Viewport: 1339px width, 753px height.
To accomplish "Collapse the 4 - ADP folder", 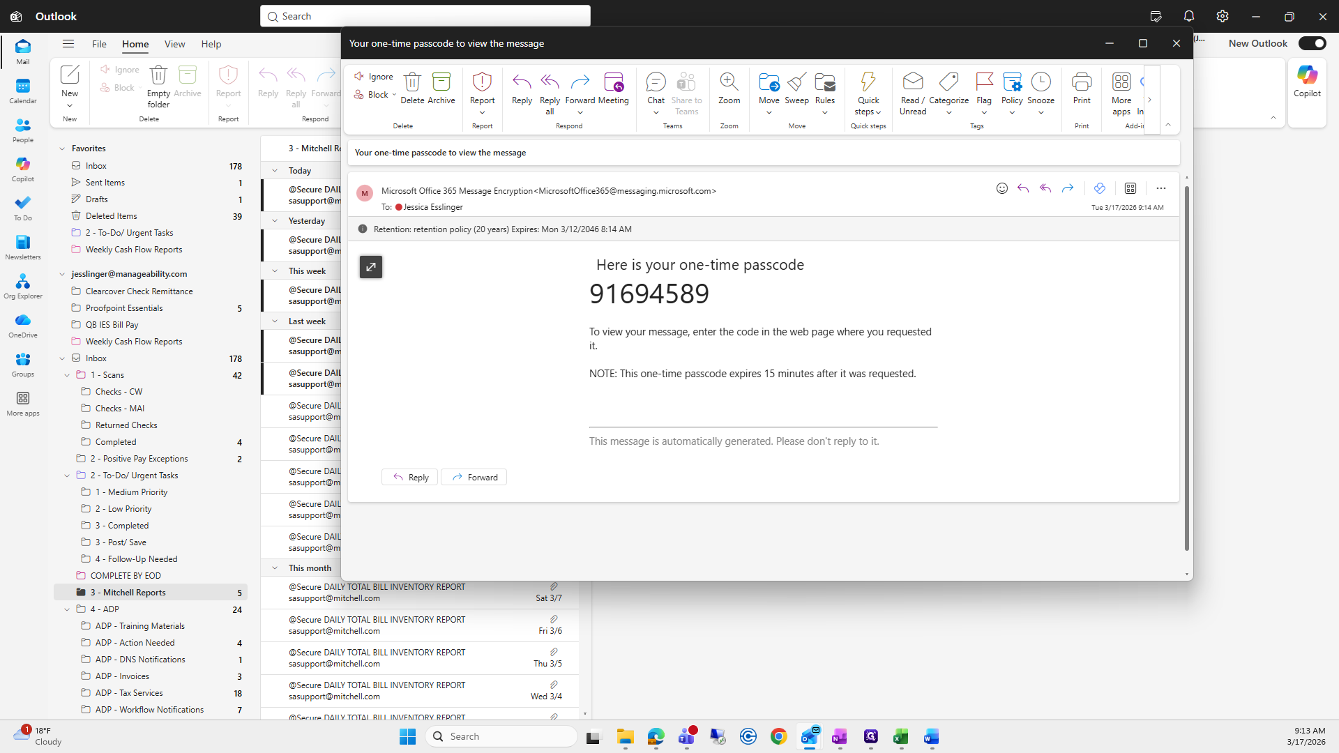I will point(68,609).
